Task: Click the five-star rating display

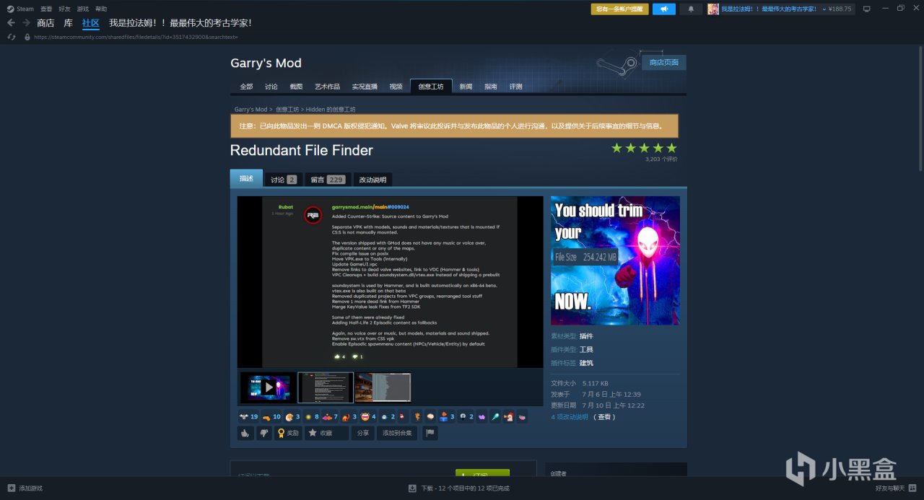Action: click(644, 148)
